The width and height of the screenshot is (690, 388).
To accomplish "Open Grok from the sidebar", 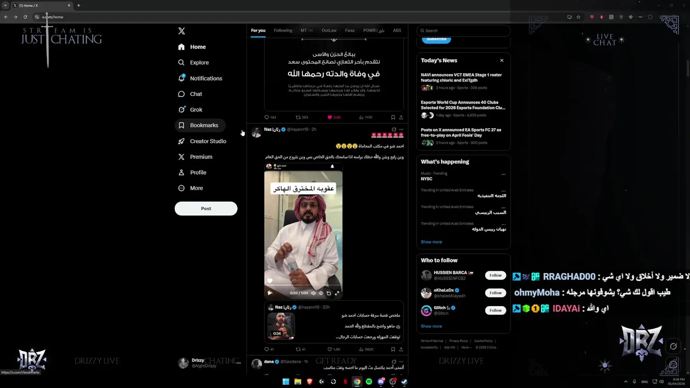I will click(190, 109).
